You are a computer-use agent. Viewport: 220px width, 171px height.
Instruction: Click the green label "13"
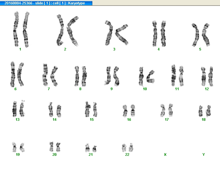click(18, 120)
